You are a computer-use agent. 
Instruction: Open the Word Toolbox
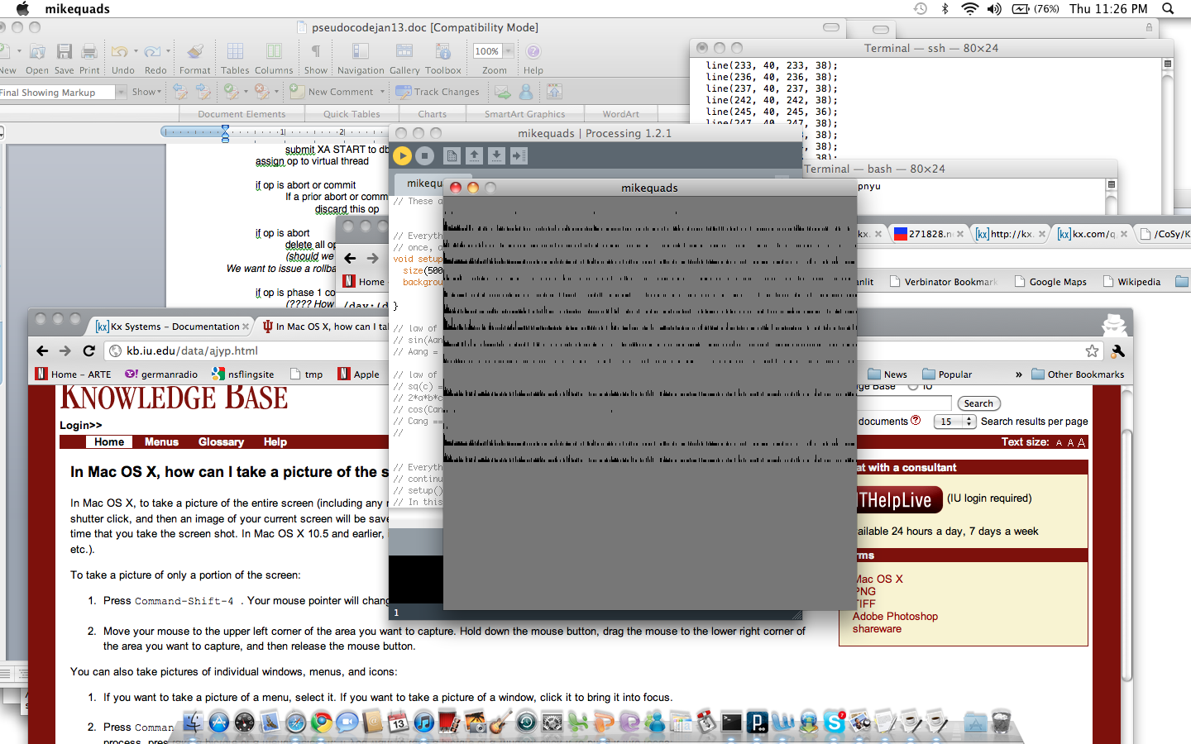pyautogui.click(x=443, y=52)
